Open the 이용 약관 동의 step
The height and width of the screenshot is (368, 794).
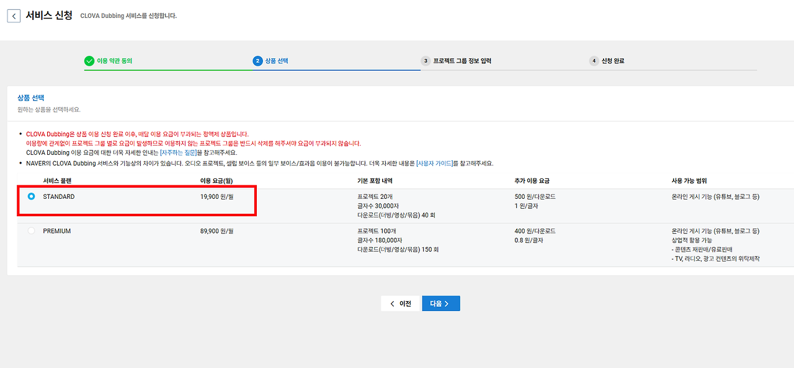(115, 61)
